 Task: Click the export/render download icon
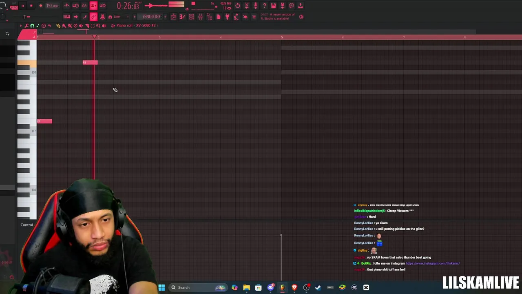tap(301, 6)
